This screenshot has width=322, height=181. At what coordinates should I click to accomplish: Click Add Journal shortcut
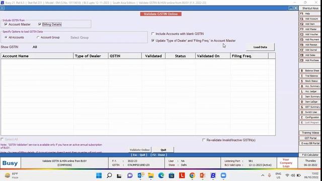pos(310,50)
